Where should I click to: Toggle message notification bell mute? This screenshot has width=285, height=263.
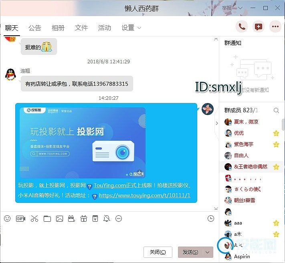[107, 218]
